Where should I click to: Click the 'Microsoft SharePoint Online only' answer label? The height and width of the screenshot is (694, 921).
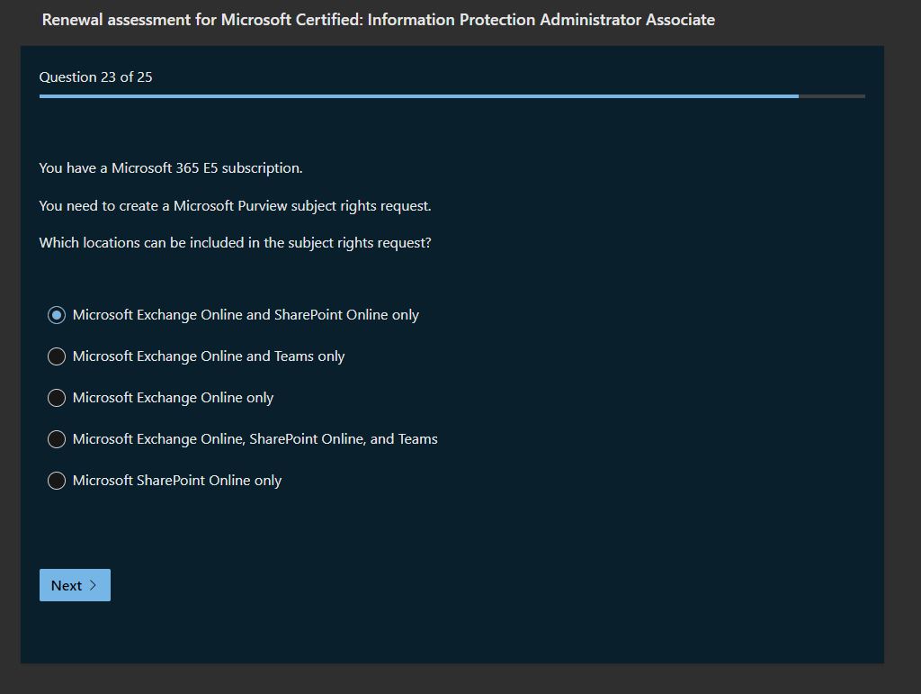pyautogui.click(x=177, y=481)
